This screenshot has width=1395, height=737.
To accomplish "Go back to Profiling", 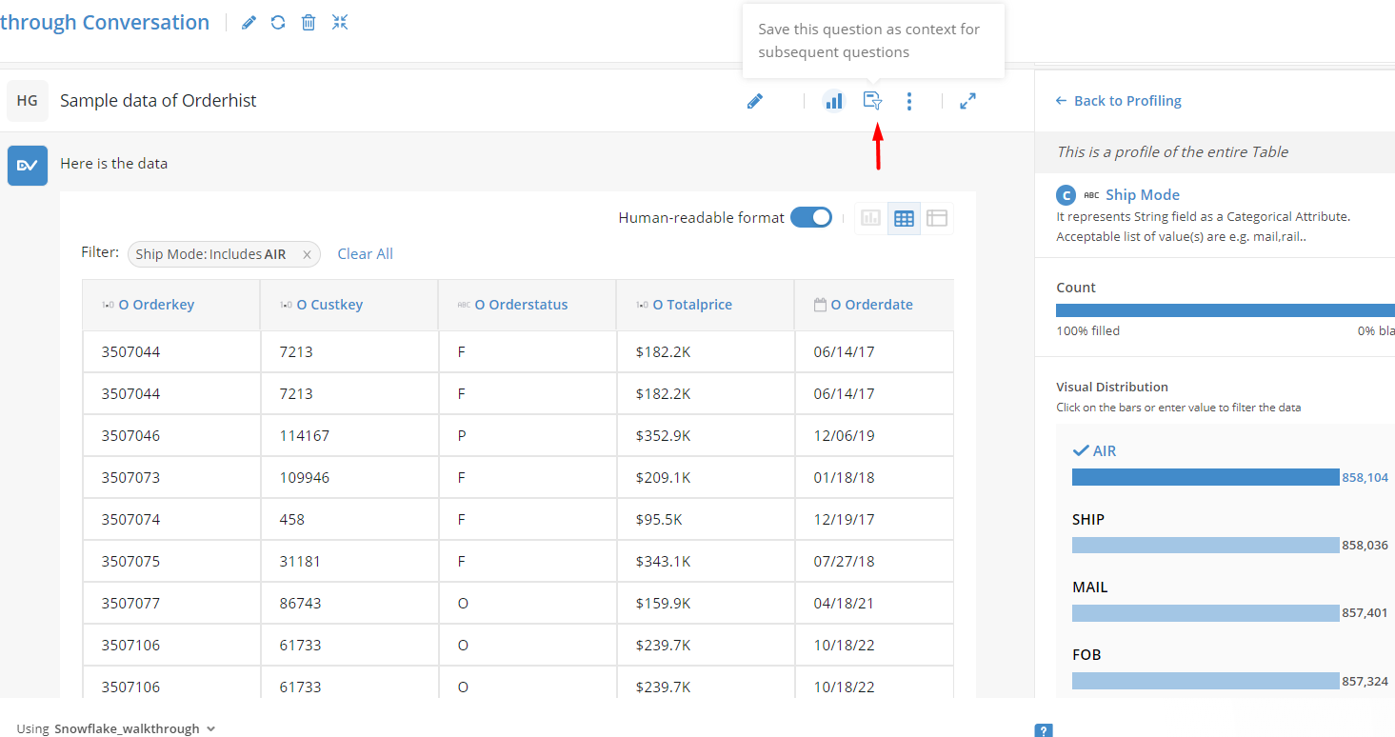I will (x=1119, y=101).
